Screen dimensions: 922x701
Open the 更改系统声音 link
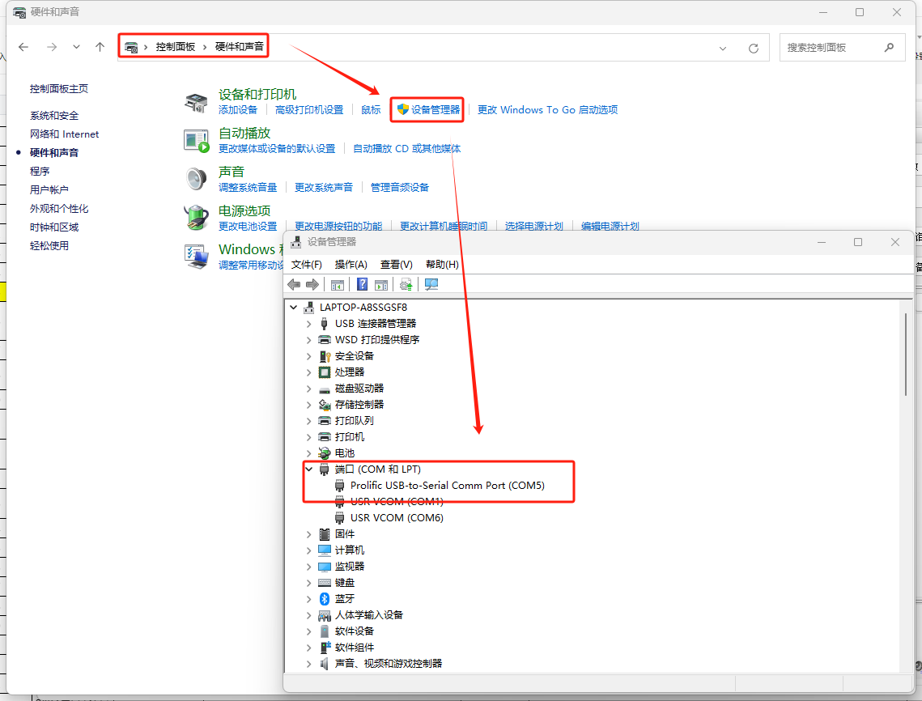pos(324,188)
